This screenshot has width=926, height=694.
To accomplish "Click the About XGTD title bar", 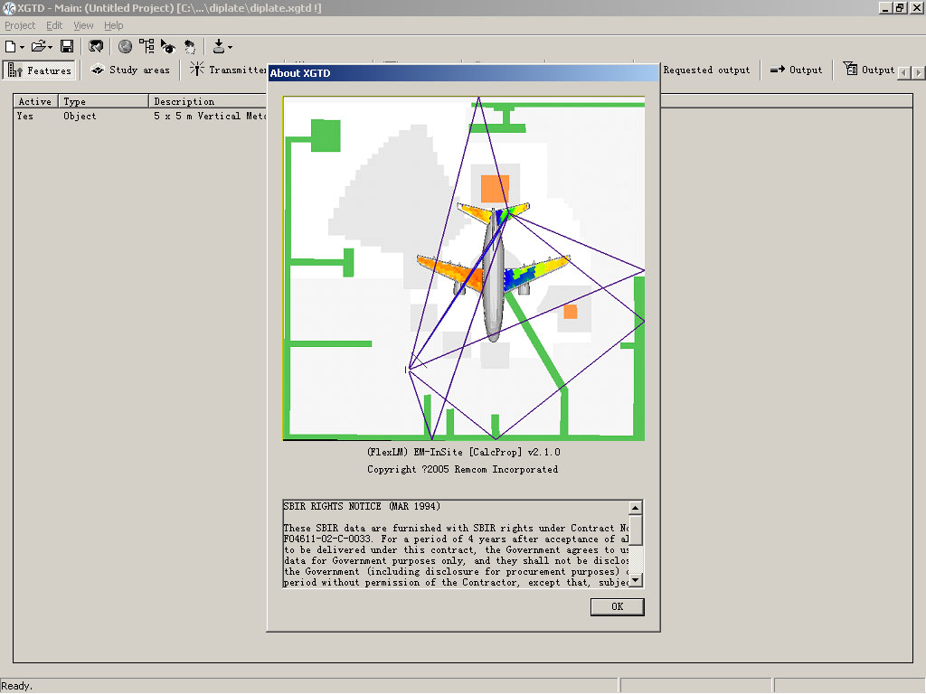I will coord(464,73).
